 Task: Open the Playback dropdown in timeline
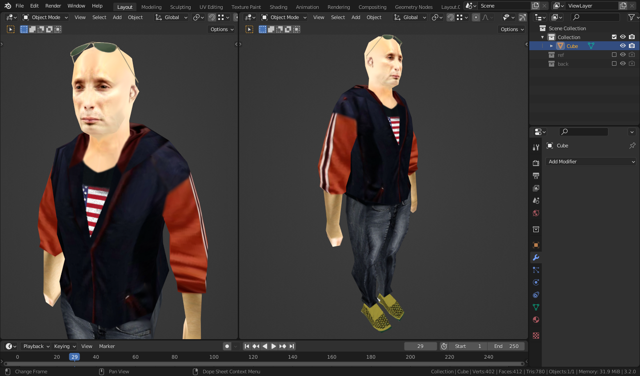coord(36,346)
